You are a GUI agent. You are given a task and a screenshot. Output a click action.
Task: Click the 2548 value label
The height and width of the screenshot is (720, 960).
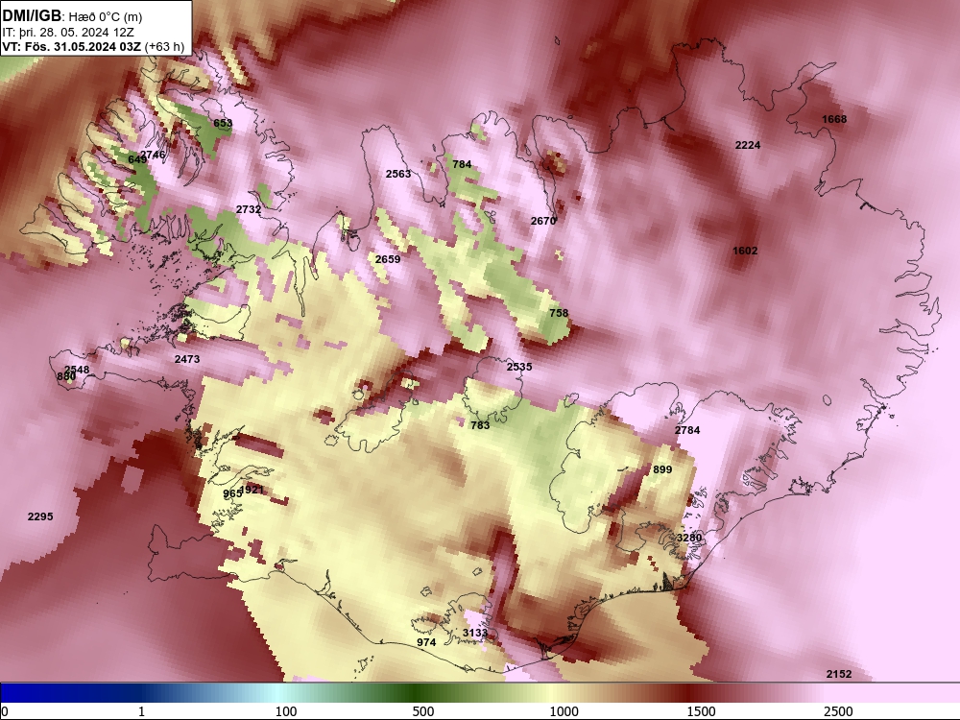(x=77, y=370)
